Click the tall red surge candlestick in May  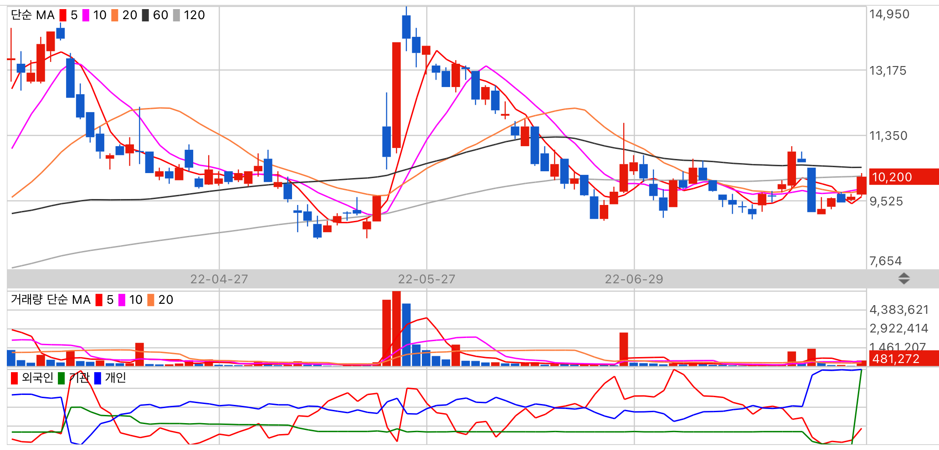[396, 95]
